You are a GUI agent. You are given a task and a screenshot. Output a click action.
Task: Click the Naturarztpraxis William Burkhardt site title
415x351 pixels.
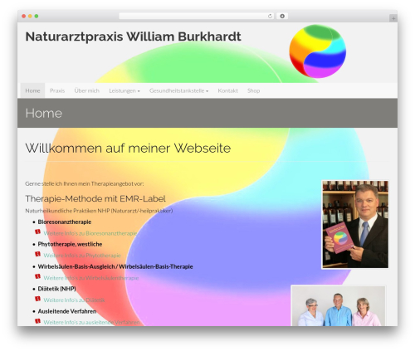(x=133, y=37)
